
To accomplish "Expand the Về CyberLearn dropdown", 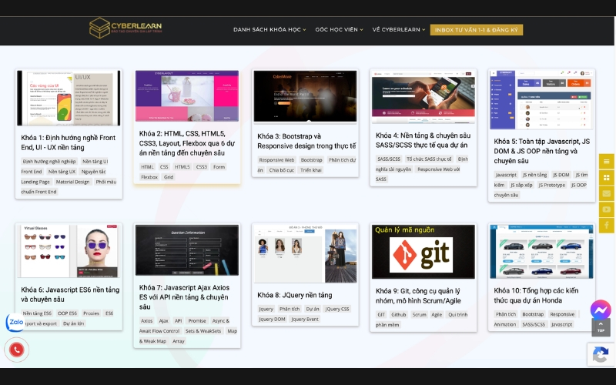I will point(399,29).
